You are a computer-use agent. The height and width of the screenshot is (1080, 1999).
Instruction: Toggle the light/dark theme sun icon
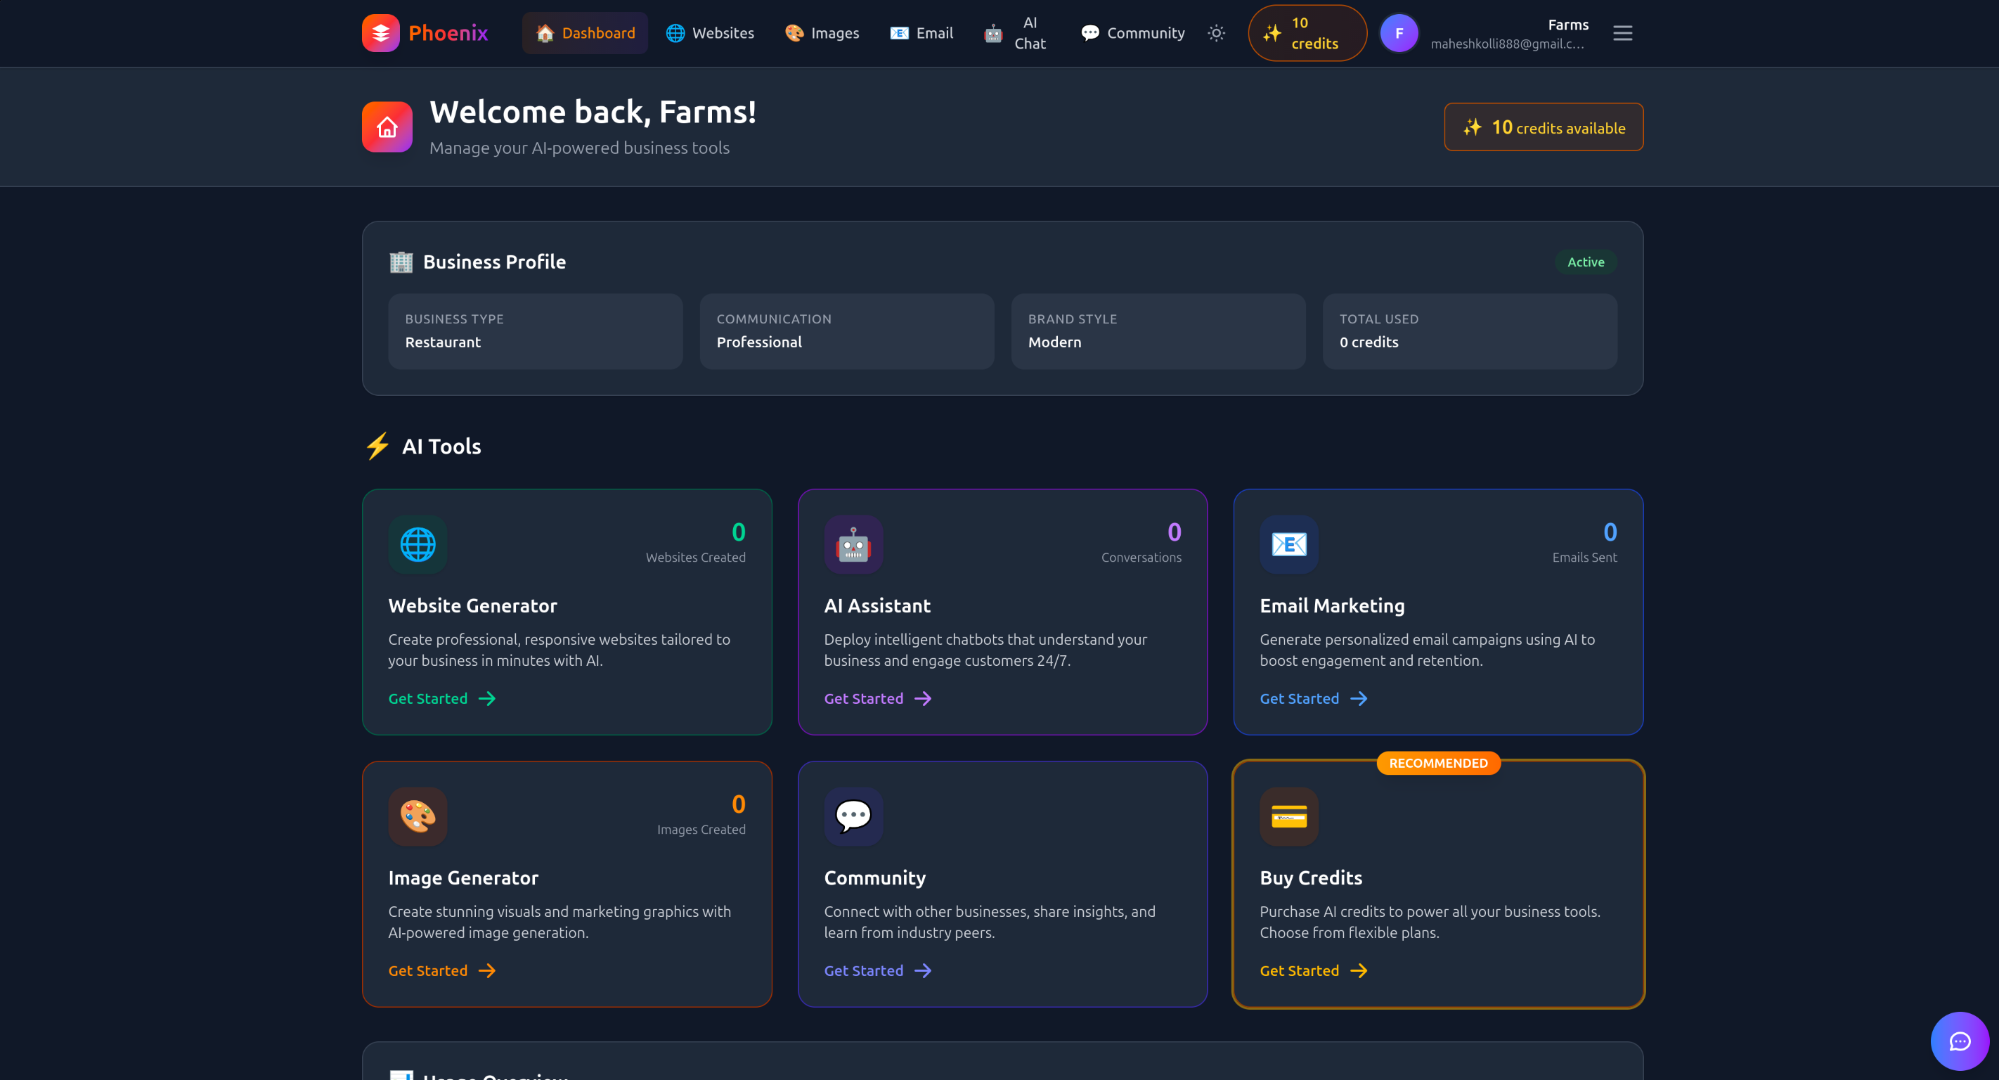click(1216, 32)
